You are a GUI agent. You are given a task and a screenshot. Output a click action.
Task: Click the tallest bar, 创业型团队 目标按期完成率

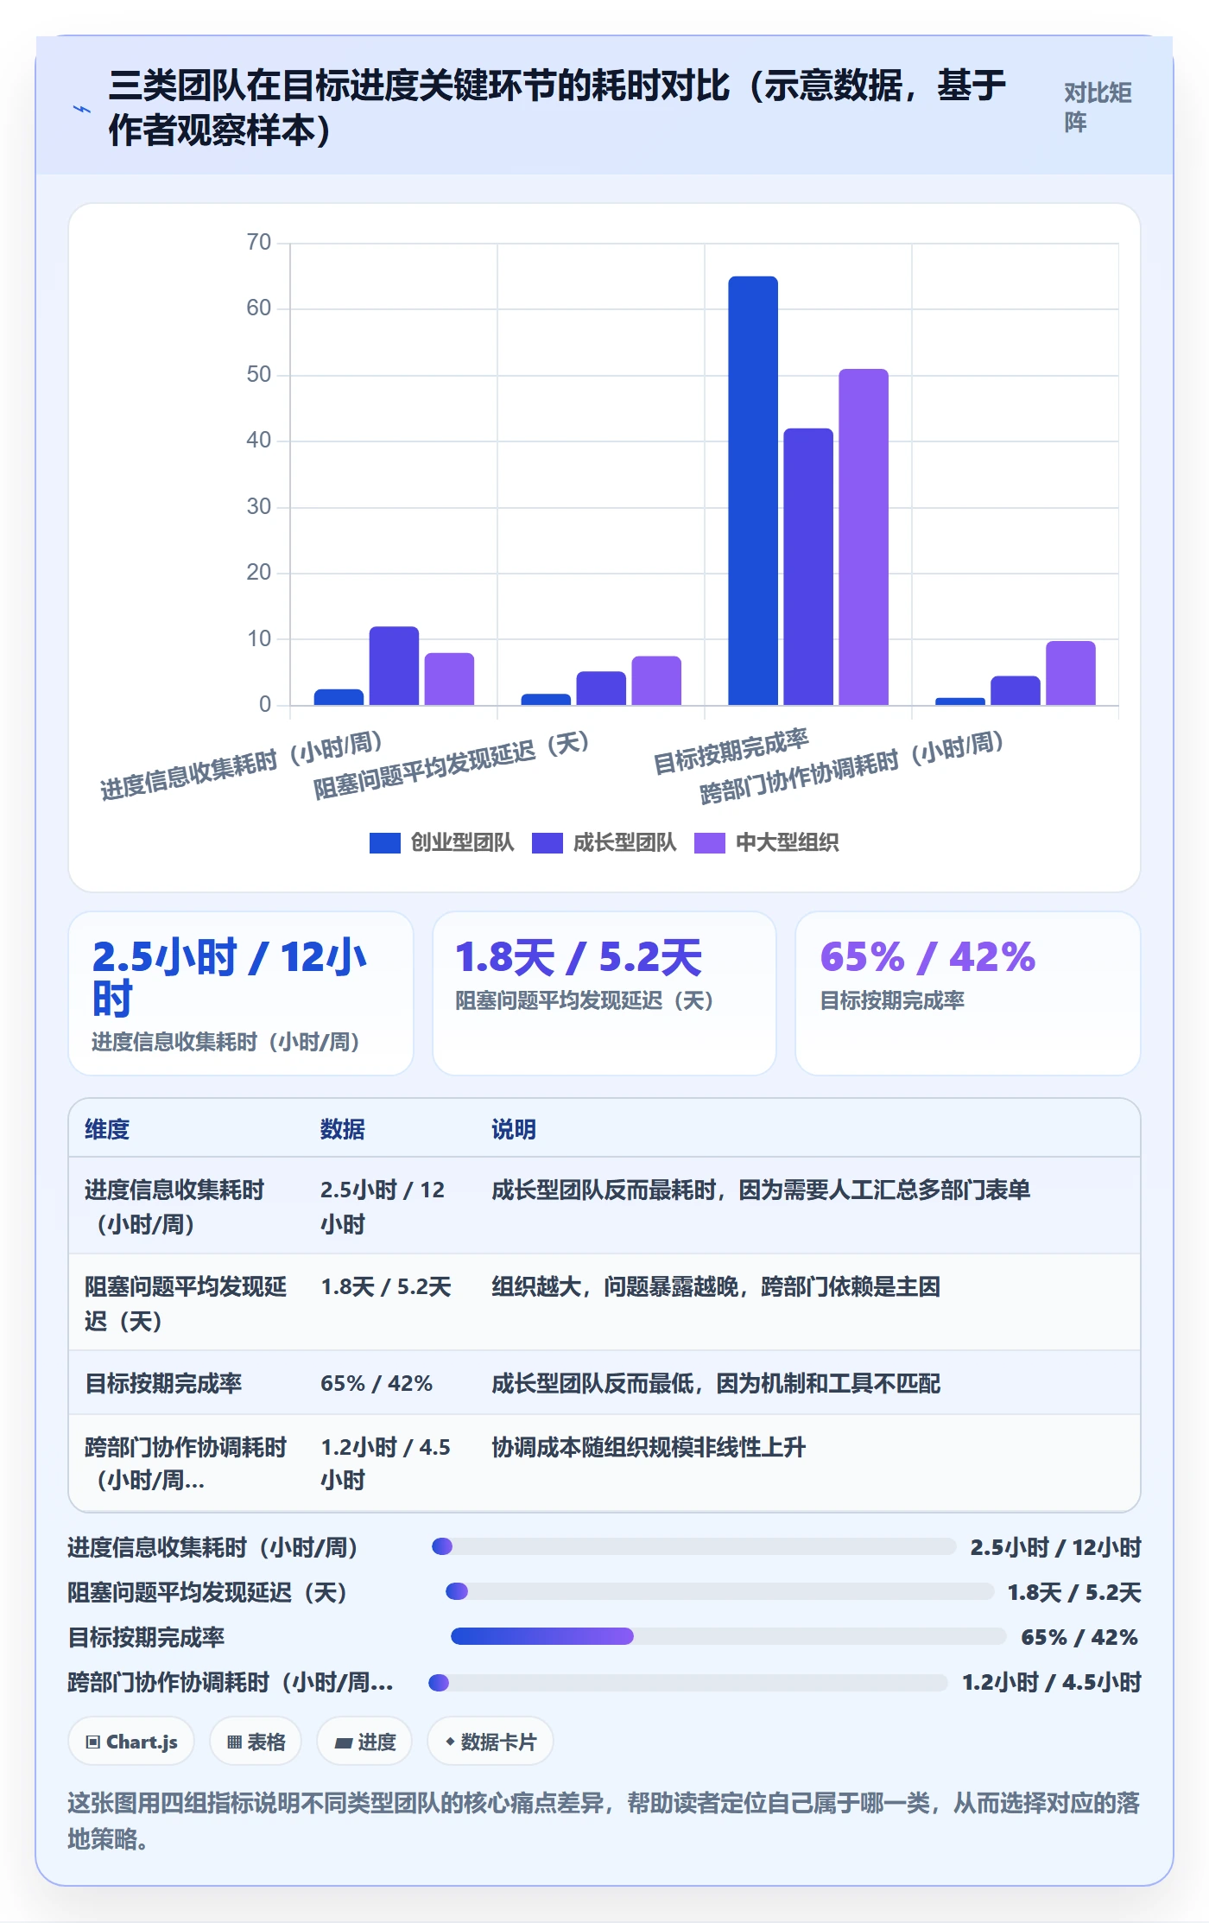pos(753,491)
